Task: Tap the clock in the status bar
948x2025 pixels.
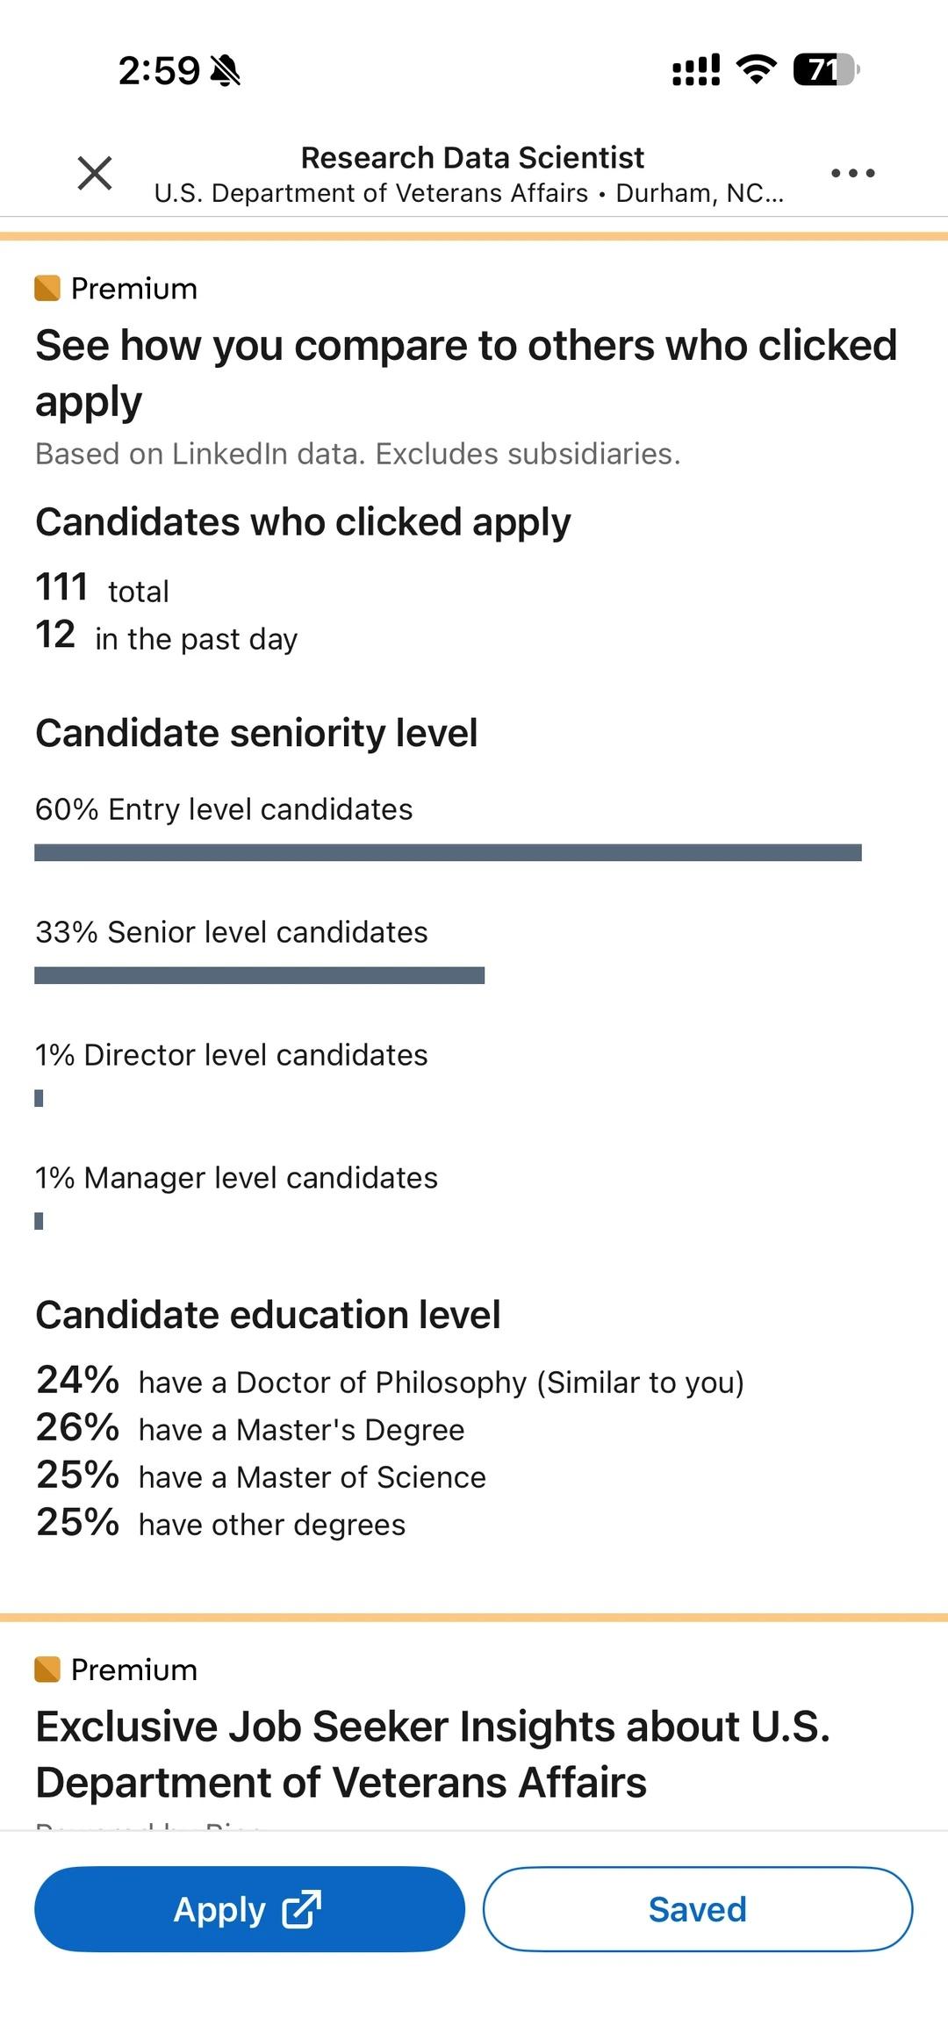Action: pos(159,70)
